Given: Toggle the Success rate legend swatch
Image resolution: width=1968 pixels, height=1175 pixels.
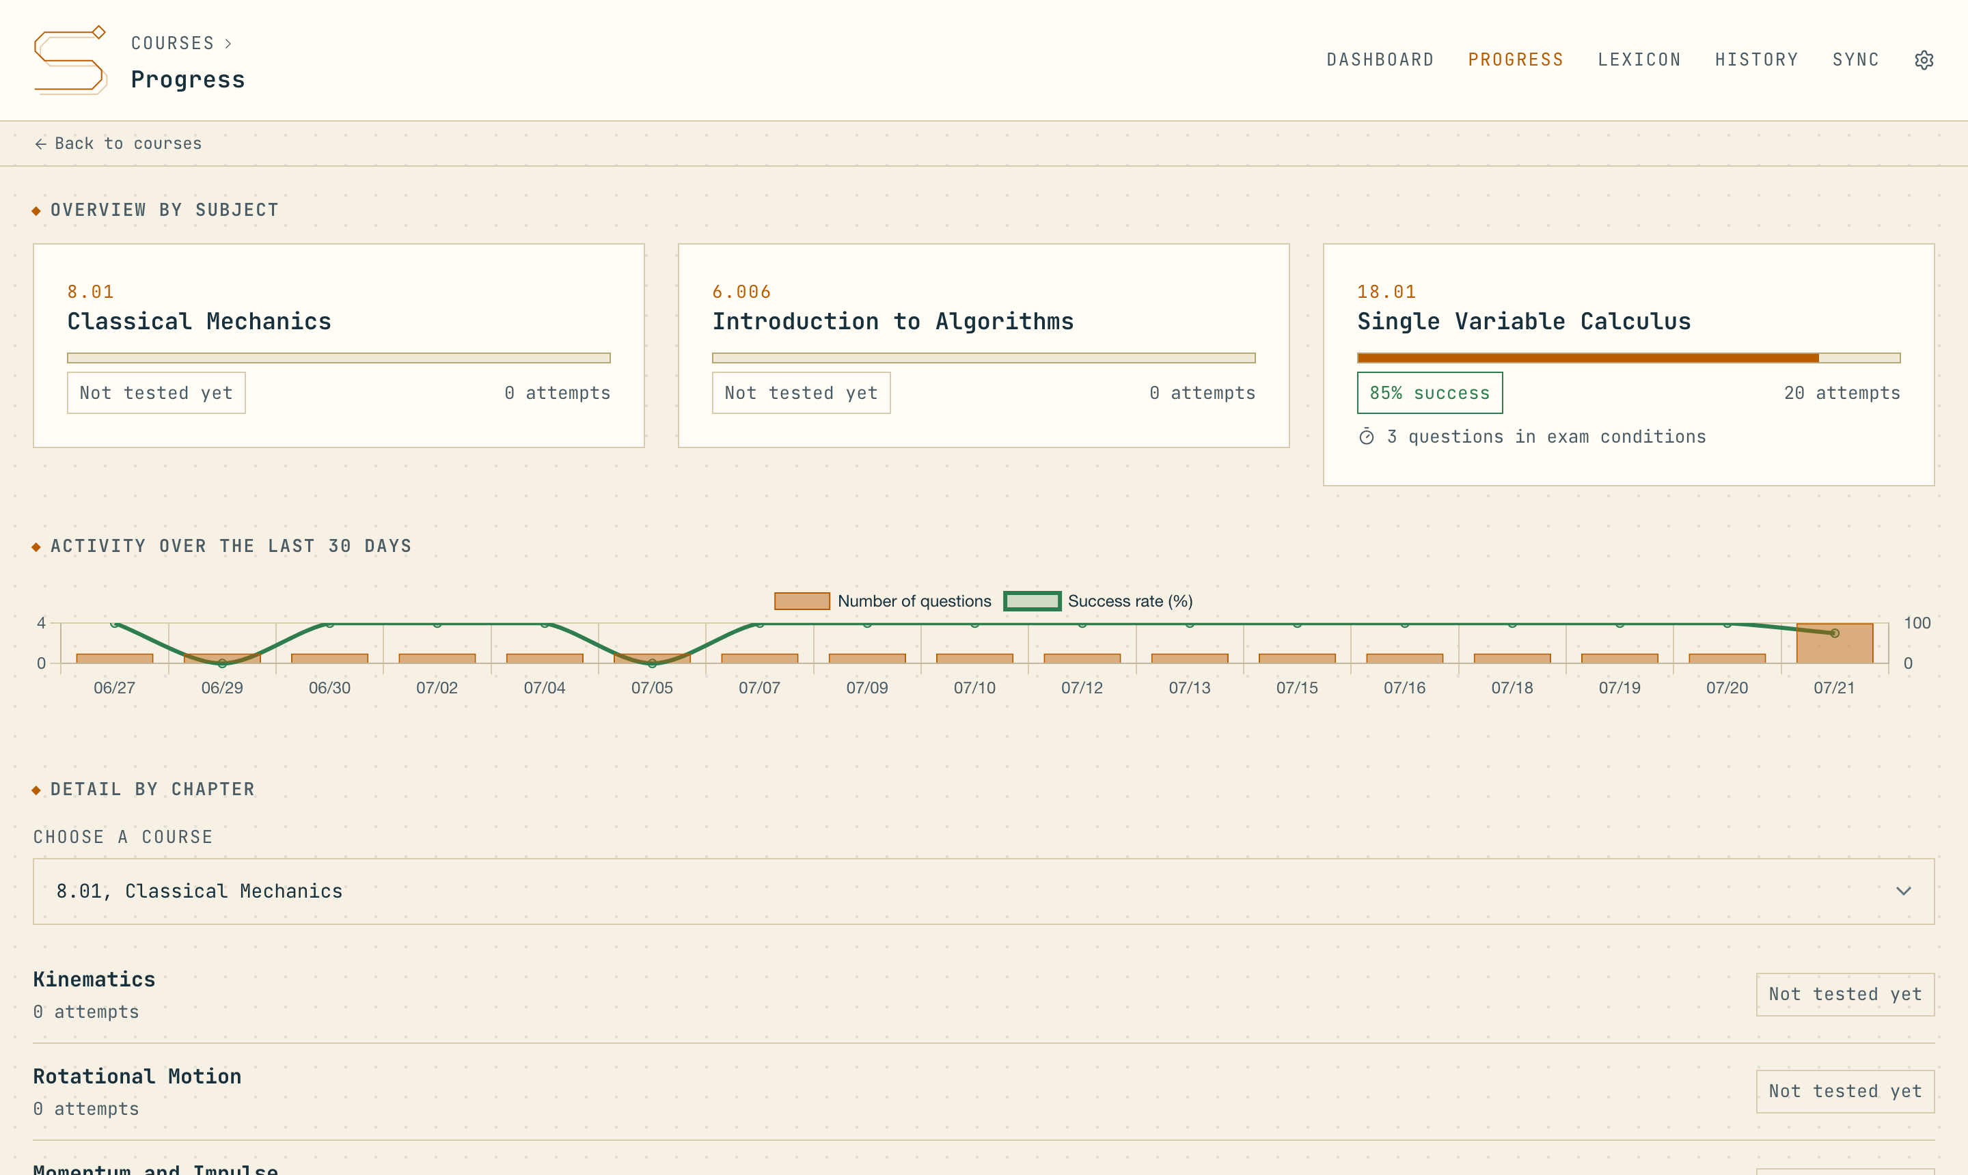Looking at the screenshot, I should click(x=1032, y=601).
